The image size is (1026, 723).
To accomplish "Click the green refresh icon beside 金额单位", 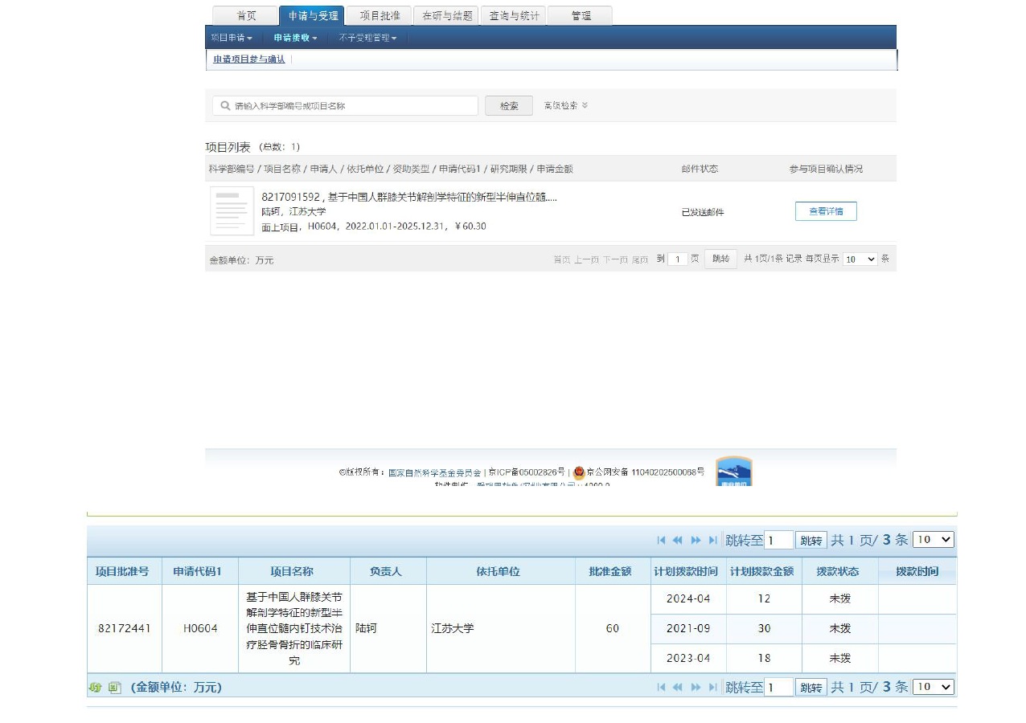I will click(95, 688).
